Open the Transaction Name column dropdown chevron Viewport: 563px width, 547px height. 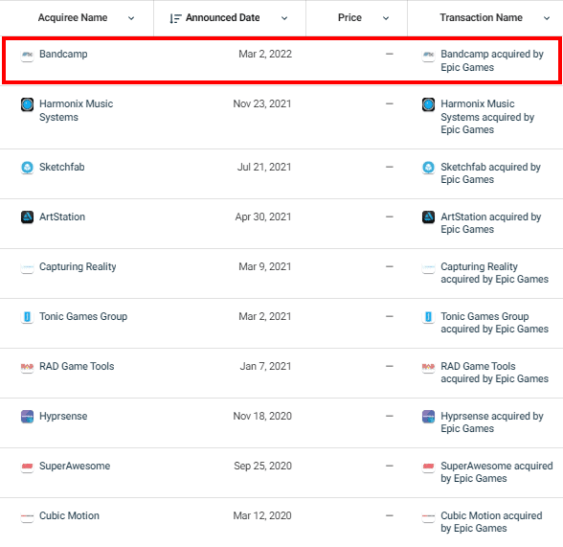point(547,18)
